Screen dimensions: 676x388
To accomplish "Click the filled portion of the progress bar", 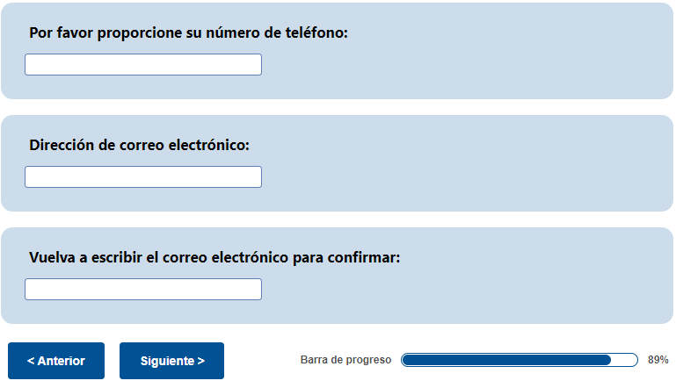I will [505, 360].
